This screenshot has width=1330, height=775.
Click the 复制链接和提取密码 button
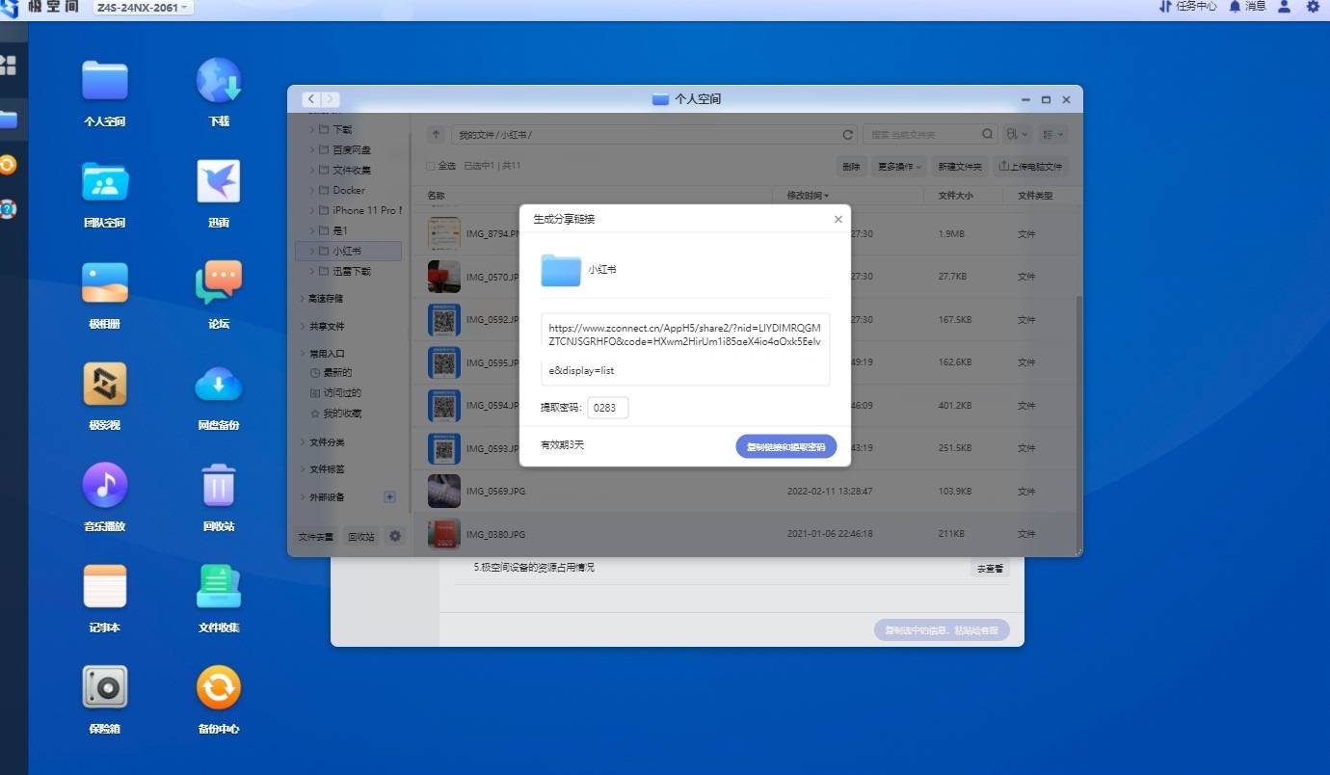click(x=785, y=446)
